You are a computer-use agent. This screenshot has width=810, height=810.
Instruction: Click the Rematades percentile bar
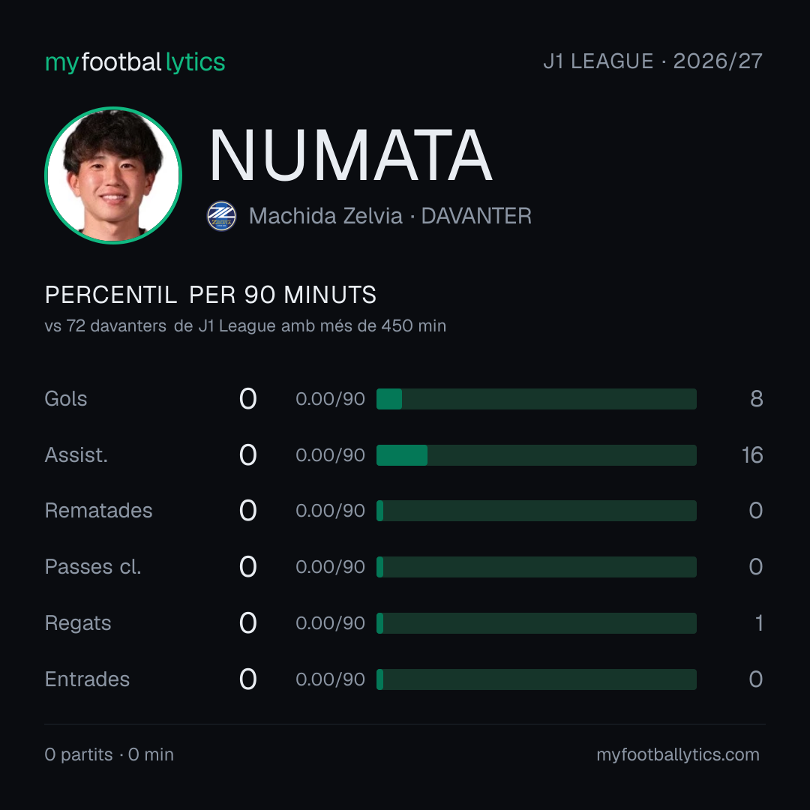pyautogui.click(x=536, y=511)
